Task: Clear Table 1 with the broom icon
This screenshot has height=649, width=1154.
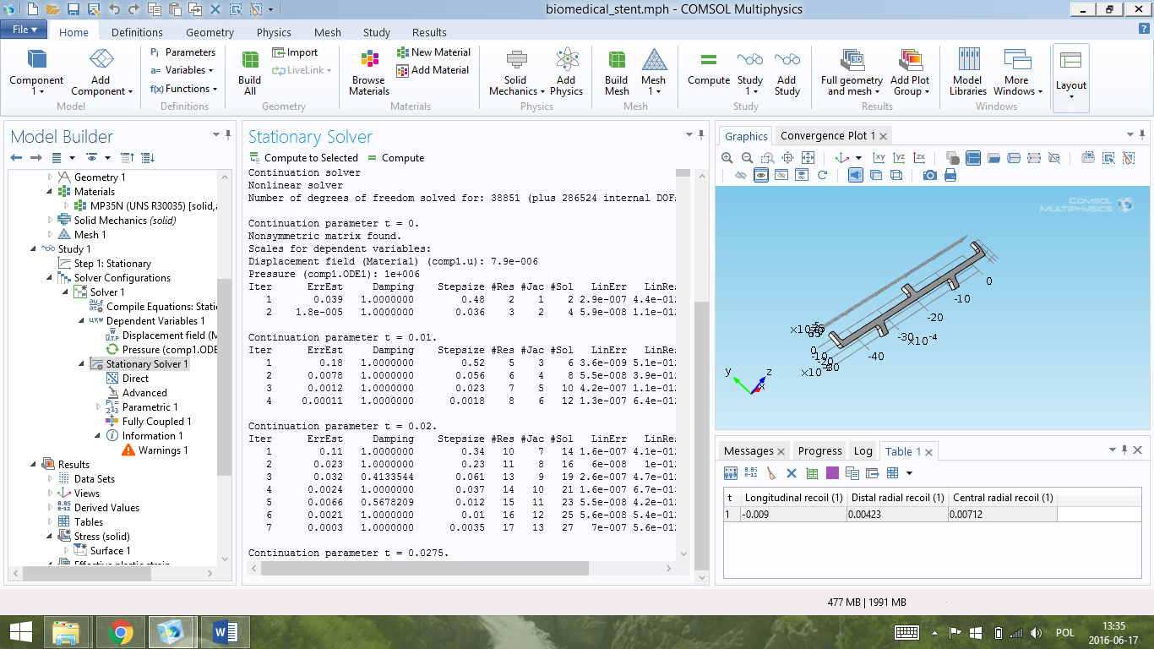Action: coord(772,473)
